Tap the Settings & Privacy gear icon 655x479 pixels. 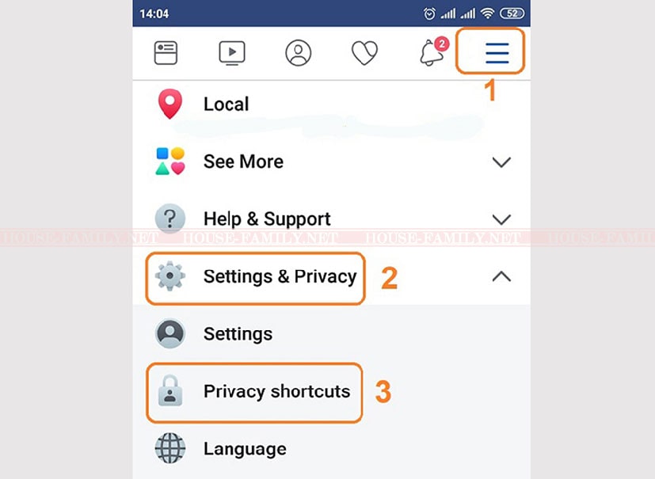click(170, 276)
